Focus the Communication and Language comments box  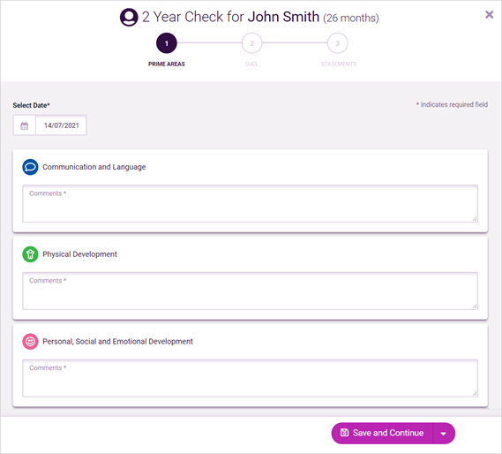click(250, 204)
